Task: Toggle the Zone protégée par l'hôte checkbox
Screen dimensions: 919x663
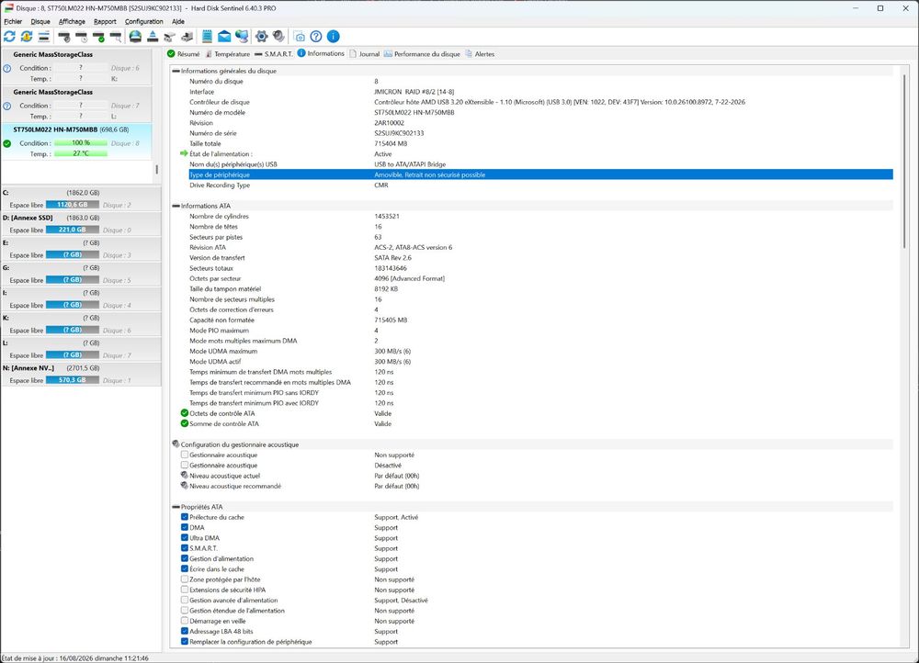Action: [x=185, y=579]
